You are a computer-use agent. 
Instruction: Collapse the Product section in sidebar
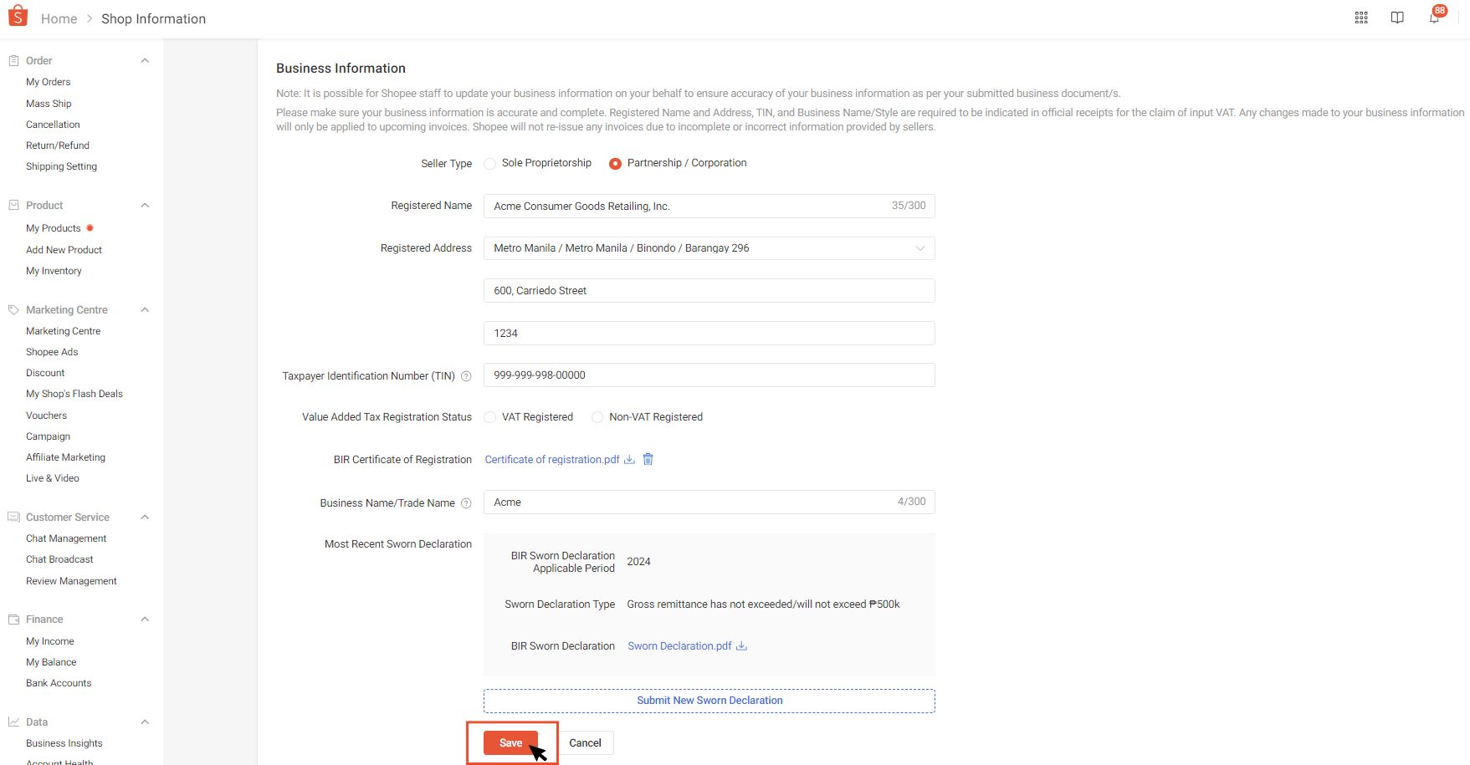coord(145,205)
